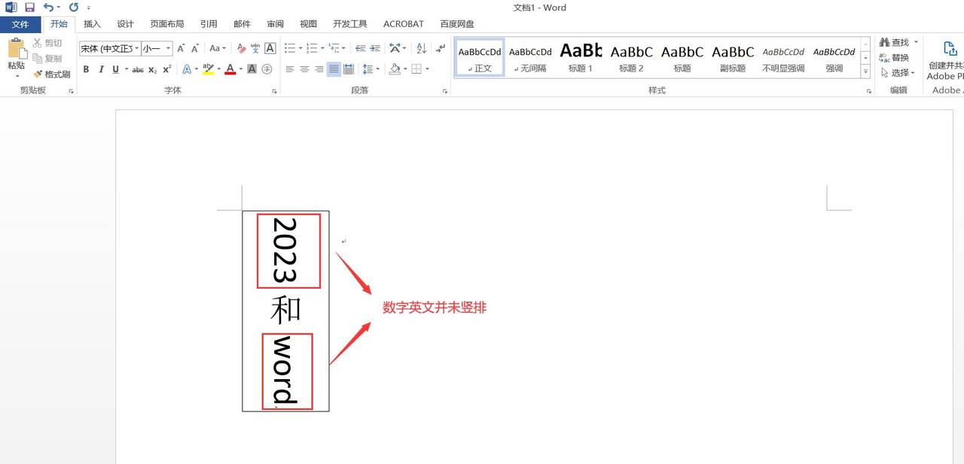
Task: Select the Format Painter (格式刷) tool
Action: click(53, 74)
